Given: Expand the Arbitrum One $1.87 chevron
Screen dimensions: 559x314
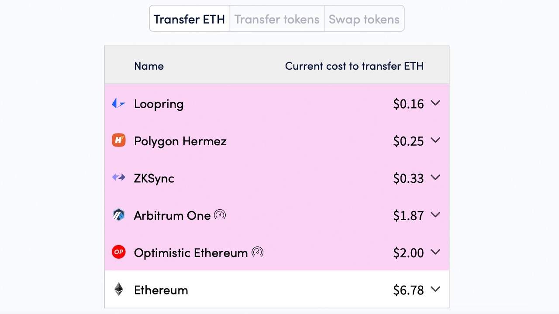Looking at the screenshot, I should point(435,215).
